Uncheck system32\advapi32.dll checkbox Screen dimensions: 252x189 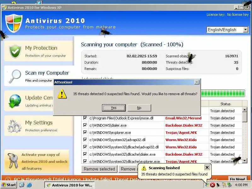[x=85, y=140]
